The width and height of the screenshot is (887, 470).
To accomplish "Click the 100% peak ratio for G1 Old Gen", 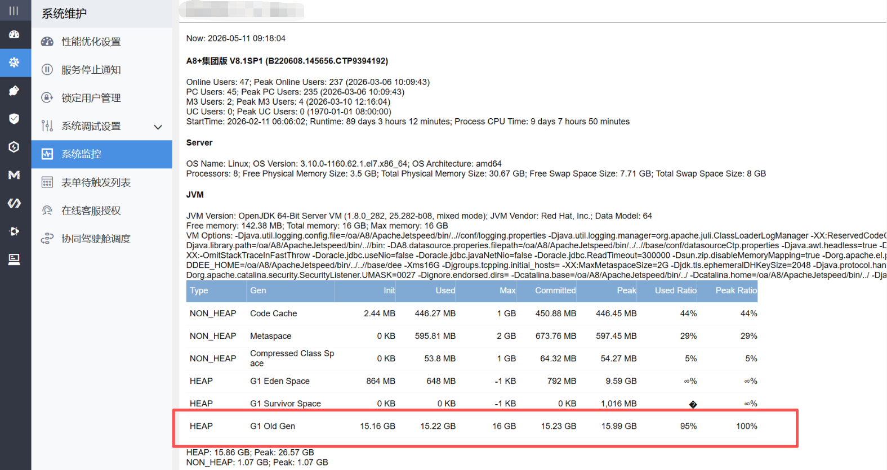I will [x=746, y=426].
